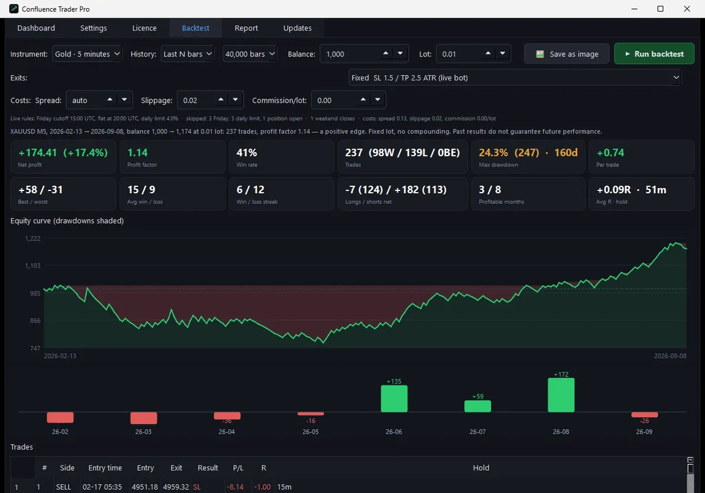Click the Trades table vertical scrollbar
The width and height of the screenshot is (705, 493).
click(690, 475)
